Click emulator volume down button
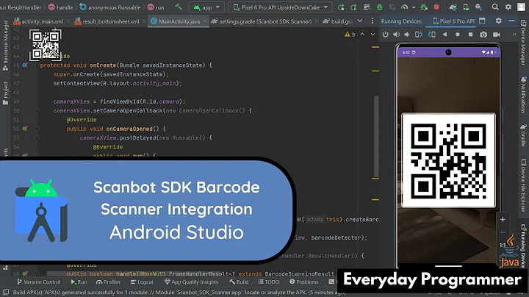The width and height of the screenshot is (529, 297). [407, 35]
